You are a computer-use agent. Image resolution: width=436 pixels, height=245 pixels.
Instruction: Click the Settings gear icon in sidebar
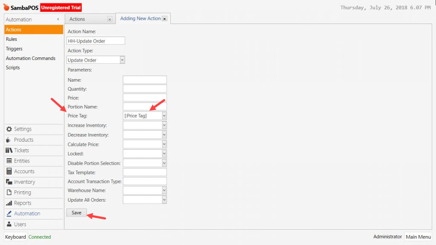[x=9, y=129]
